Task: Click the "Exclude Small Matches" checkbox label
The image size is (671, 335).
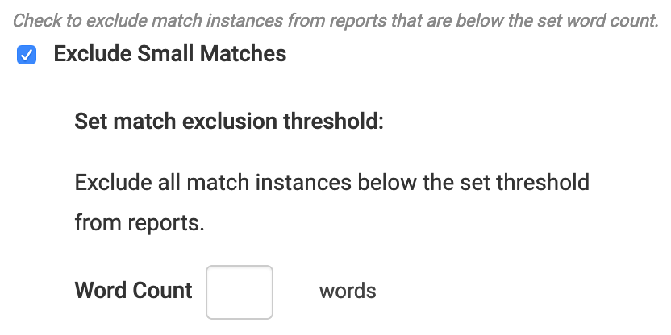Action: pos(169,54)
